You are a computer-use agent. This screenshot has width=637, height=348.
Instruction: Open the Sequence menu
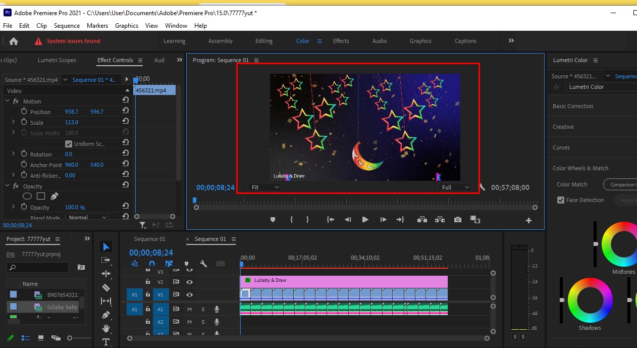click(x=67, y=26)
